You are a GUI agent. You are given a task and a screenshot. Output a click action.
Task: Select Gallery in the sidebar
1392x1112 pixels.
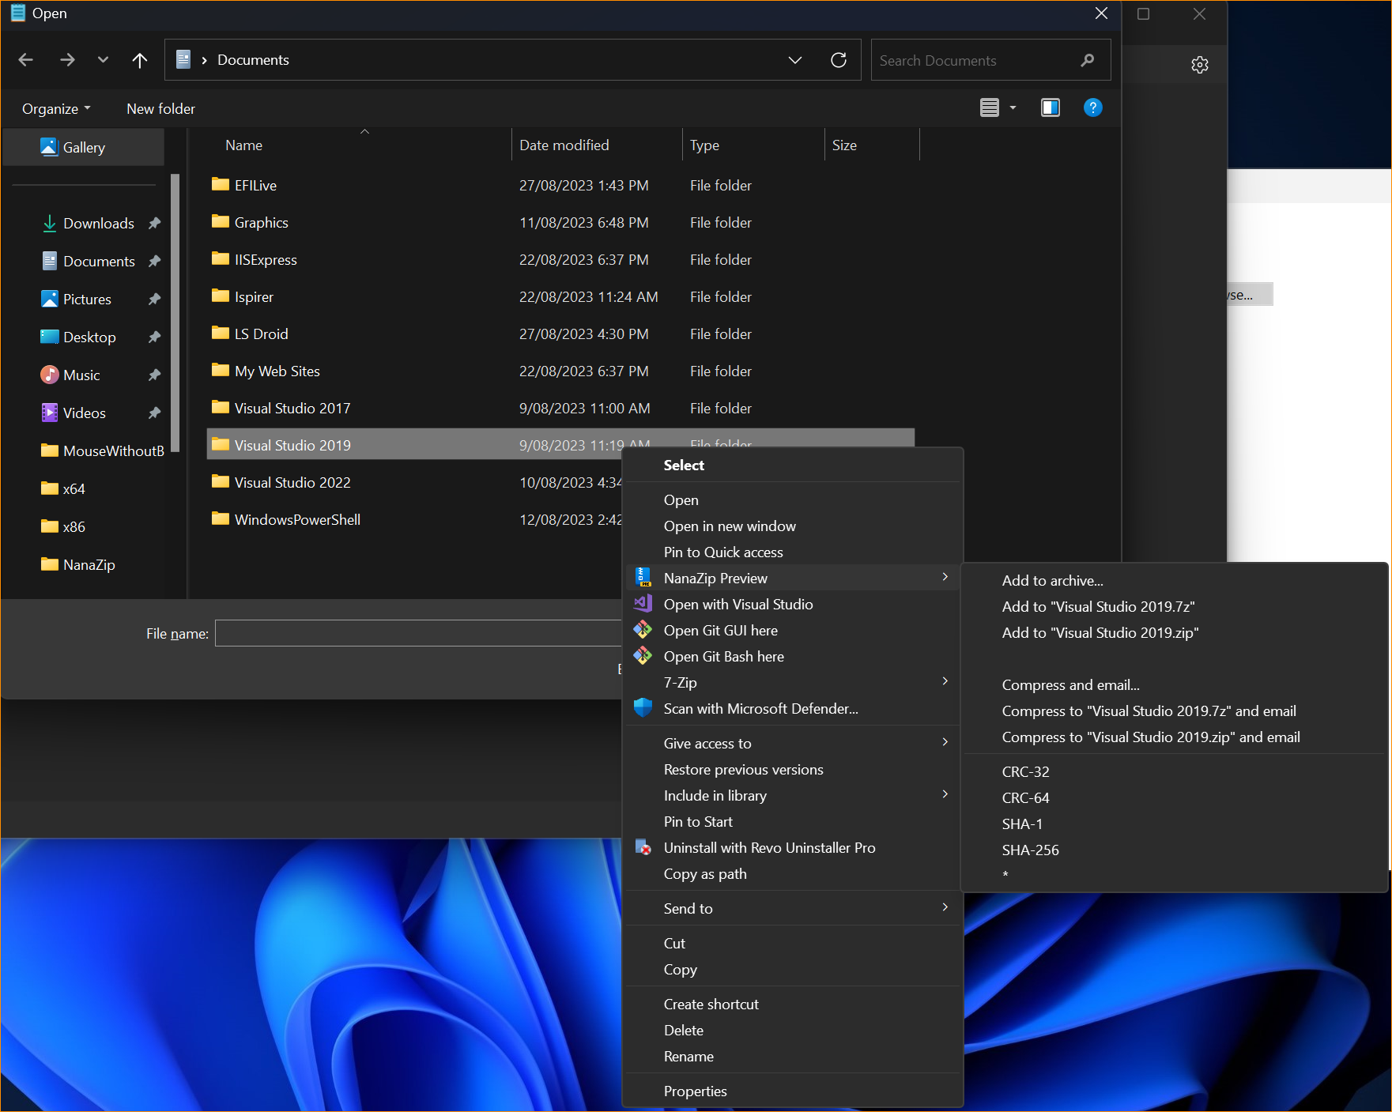[x=84, y=147]
